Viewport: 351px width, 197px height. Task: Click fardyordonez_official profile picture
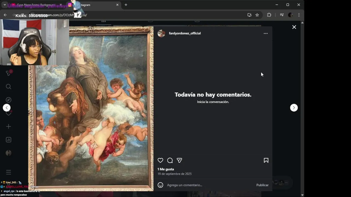click(162, 33)
